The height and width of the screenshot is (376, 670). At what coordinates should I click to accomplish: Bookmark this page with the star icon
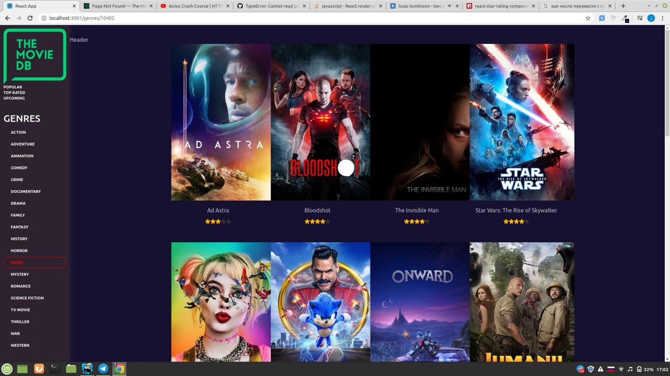(588, 18)
